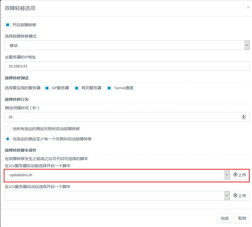Click the 故障转移测试 section heading

click(17, 78)
